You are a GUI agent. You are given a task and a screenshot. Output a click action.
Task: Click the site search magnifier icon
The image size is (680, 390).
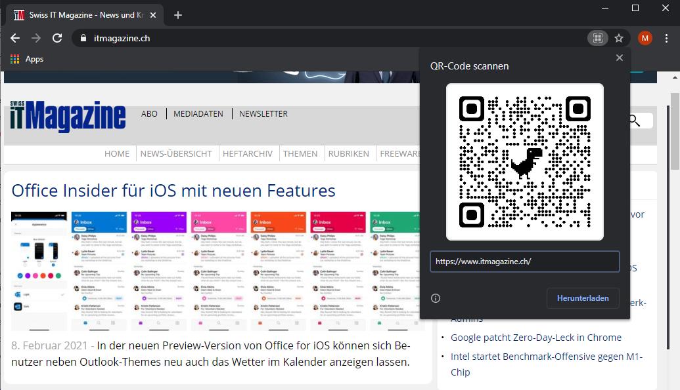pyautogui.click(x=635, y=121)
